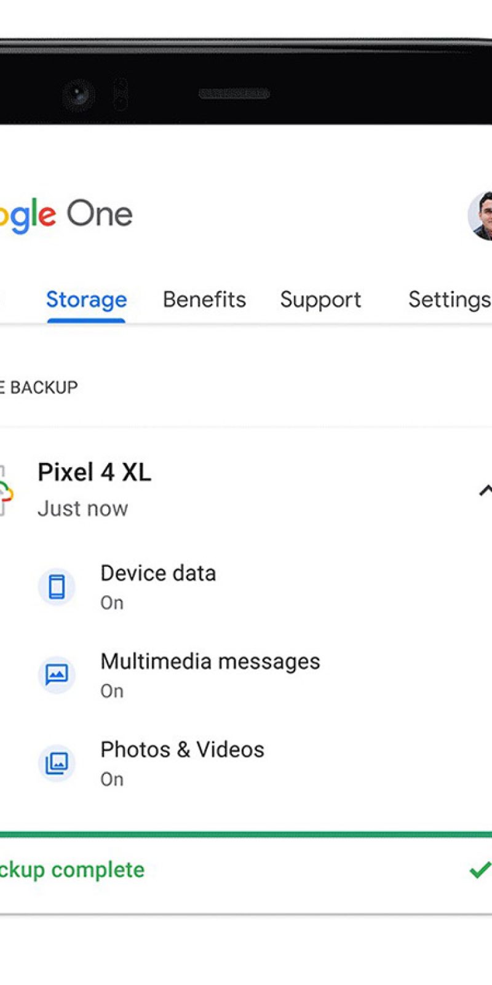This screenshot has height=985, width=492.
Task: Collapse the Pixel 4 XL backup details chevron
Action: click(x=485, y=491)
